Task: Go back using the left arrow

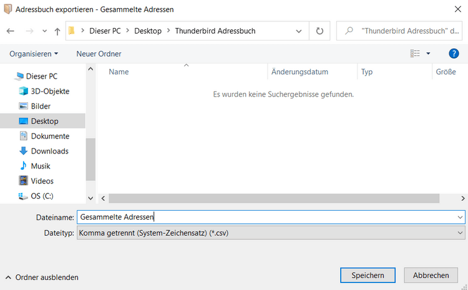Action: pos(11,31)
